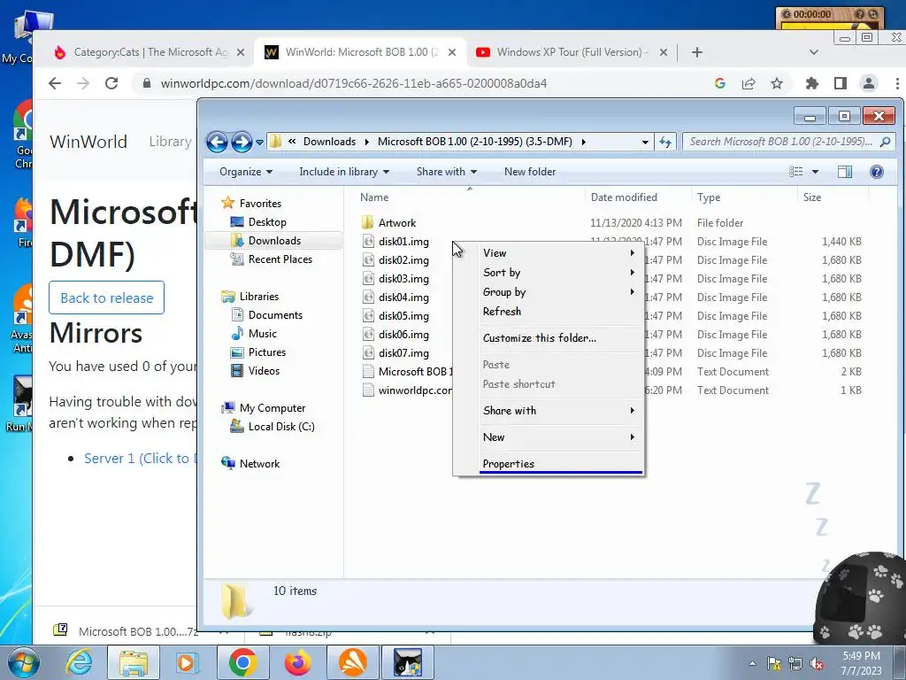The image size is (906, 680).
Task: Click the Explorer Help question mark icon
Action: [x=877, y=172]
